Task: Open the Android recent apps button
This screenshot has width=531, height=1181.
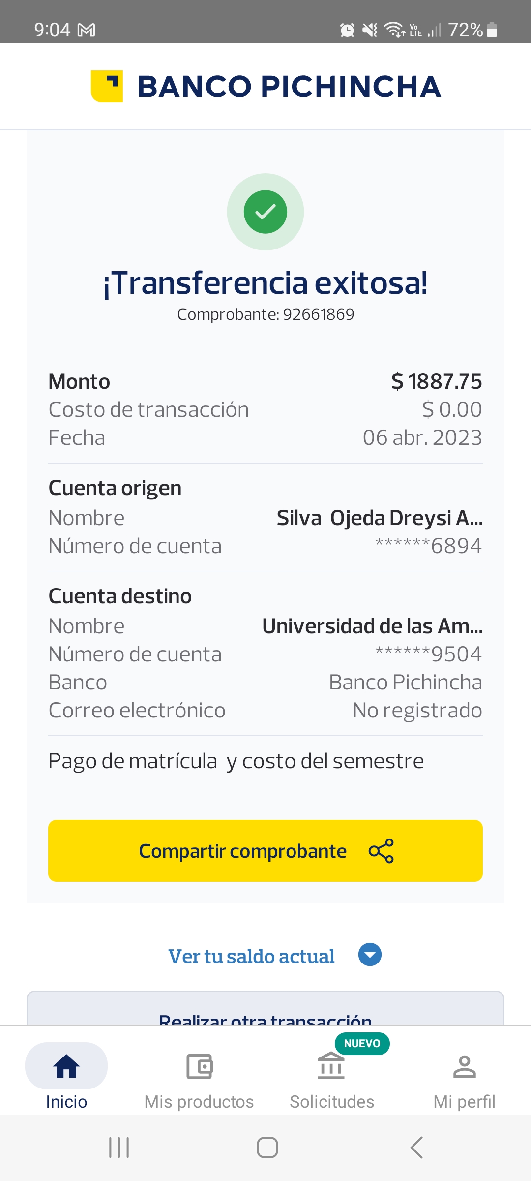Action: coord(119,1148)
